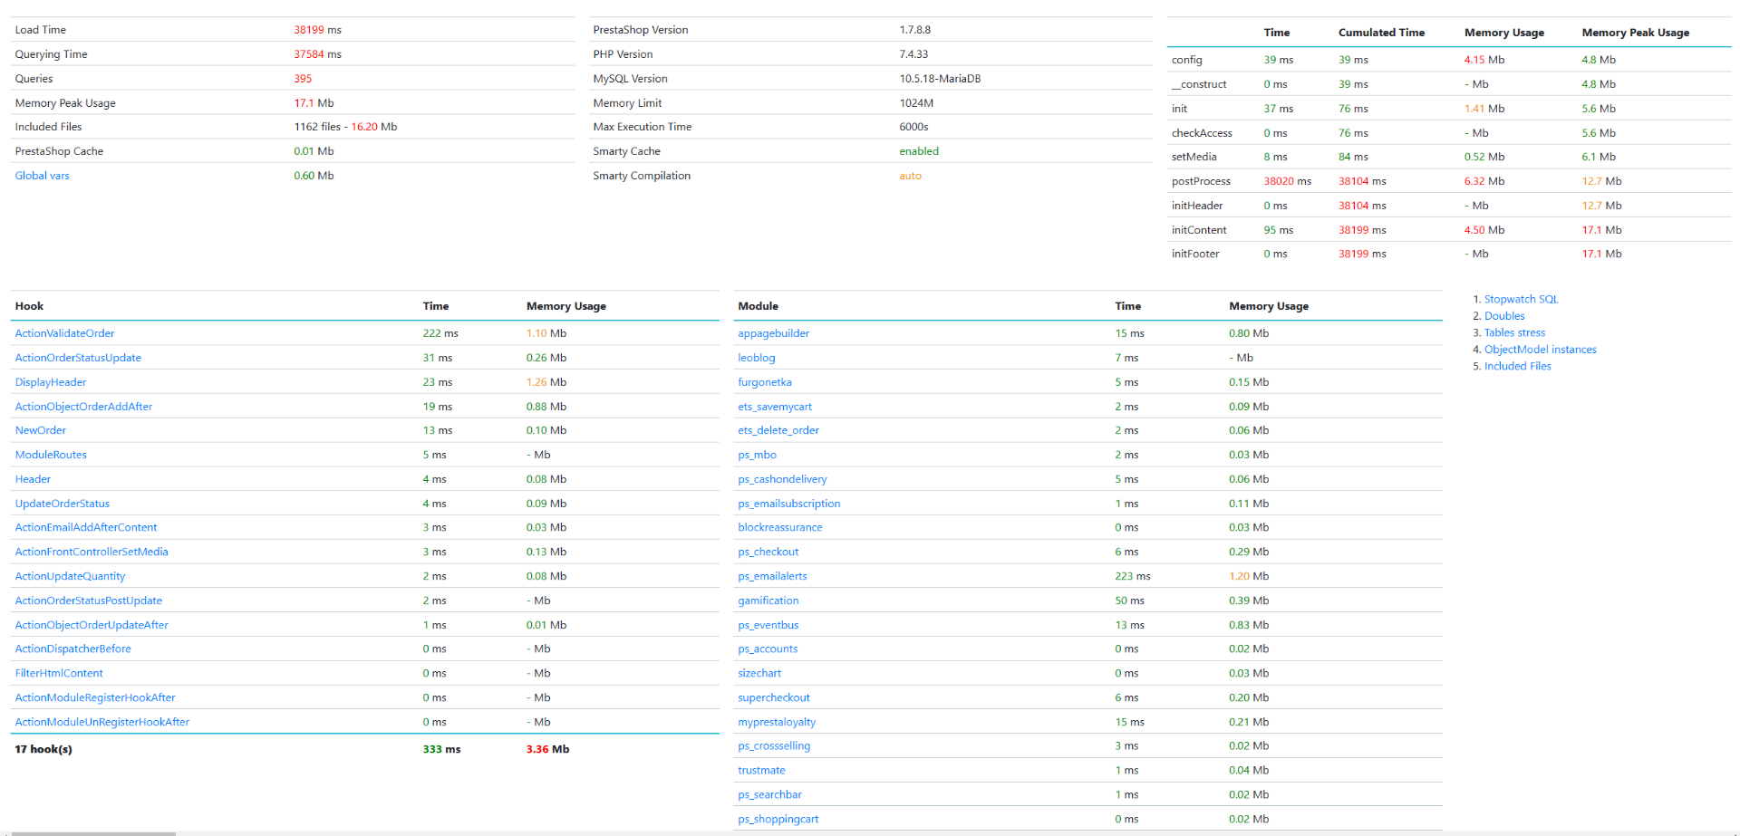The image size is (1740, 836).
Task: Open the sizechart module link
Action: [x=759, y=673]
